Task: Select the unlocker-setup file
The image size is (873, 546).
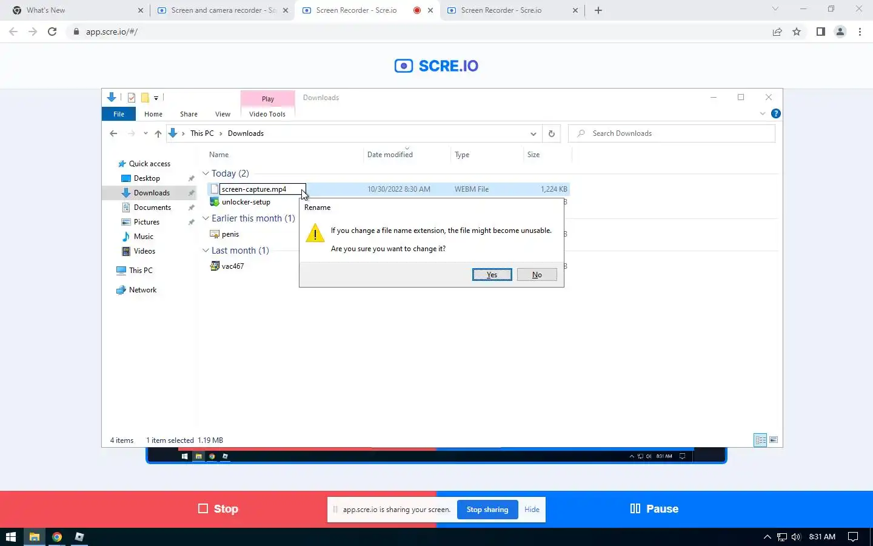Action: 246,202
